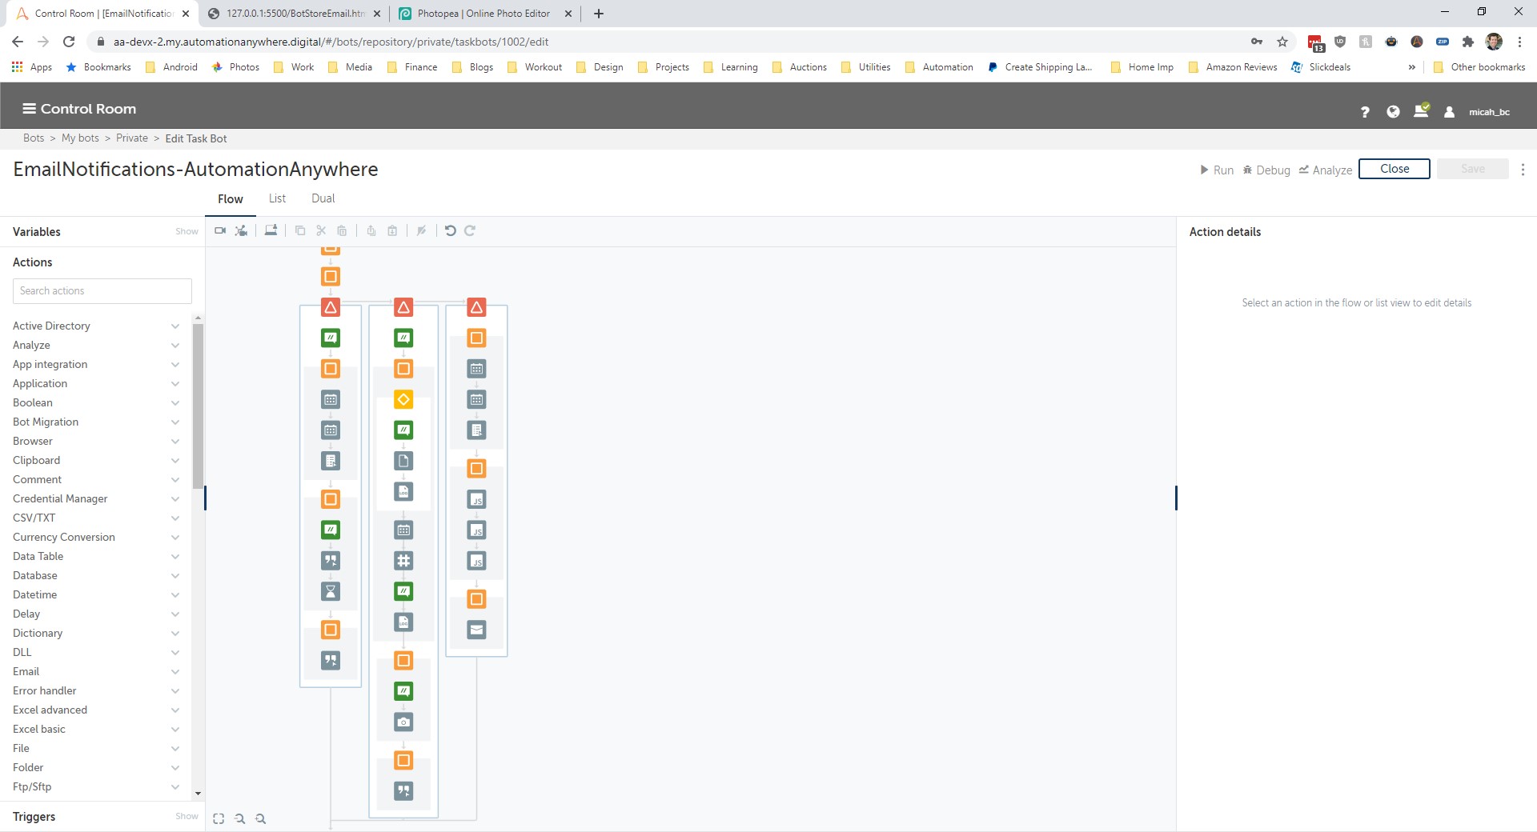Open the Control Room hamburger menu

coord(29,109)
